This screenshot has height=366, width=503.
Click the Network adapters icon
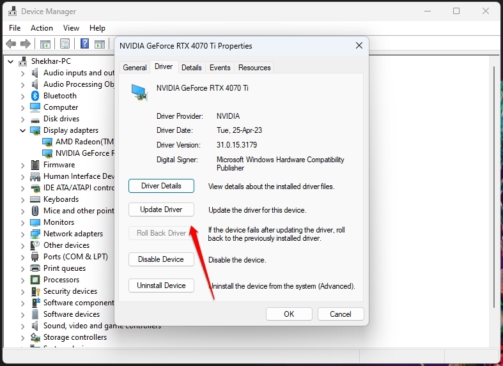pos(35,234)
